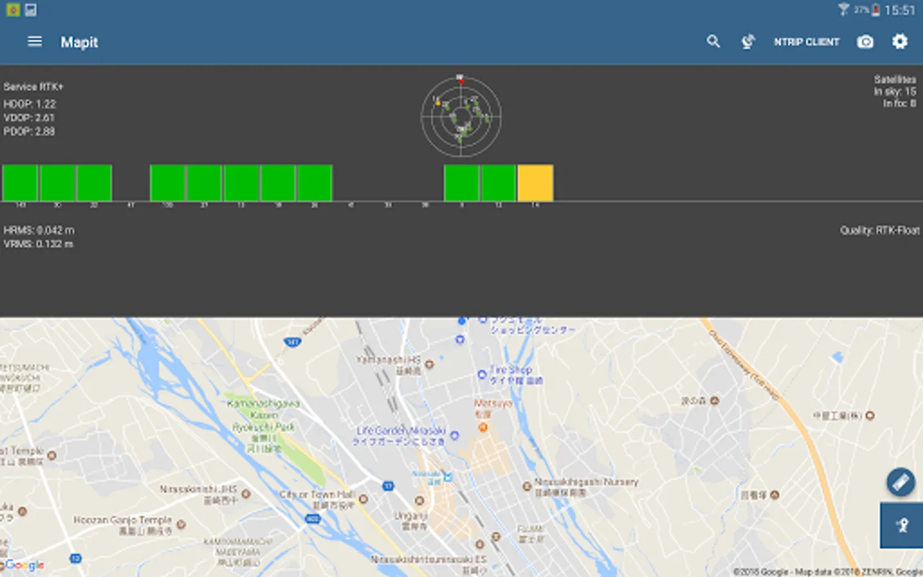This screenshot has height=577, width=923.
Task: Select the In sky: 15 satellites text
Action: [895, 92]
